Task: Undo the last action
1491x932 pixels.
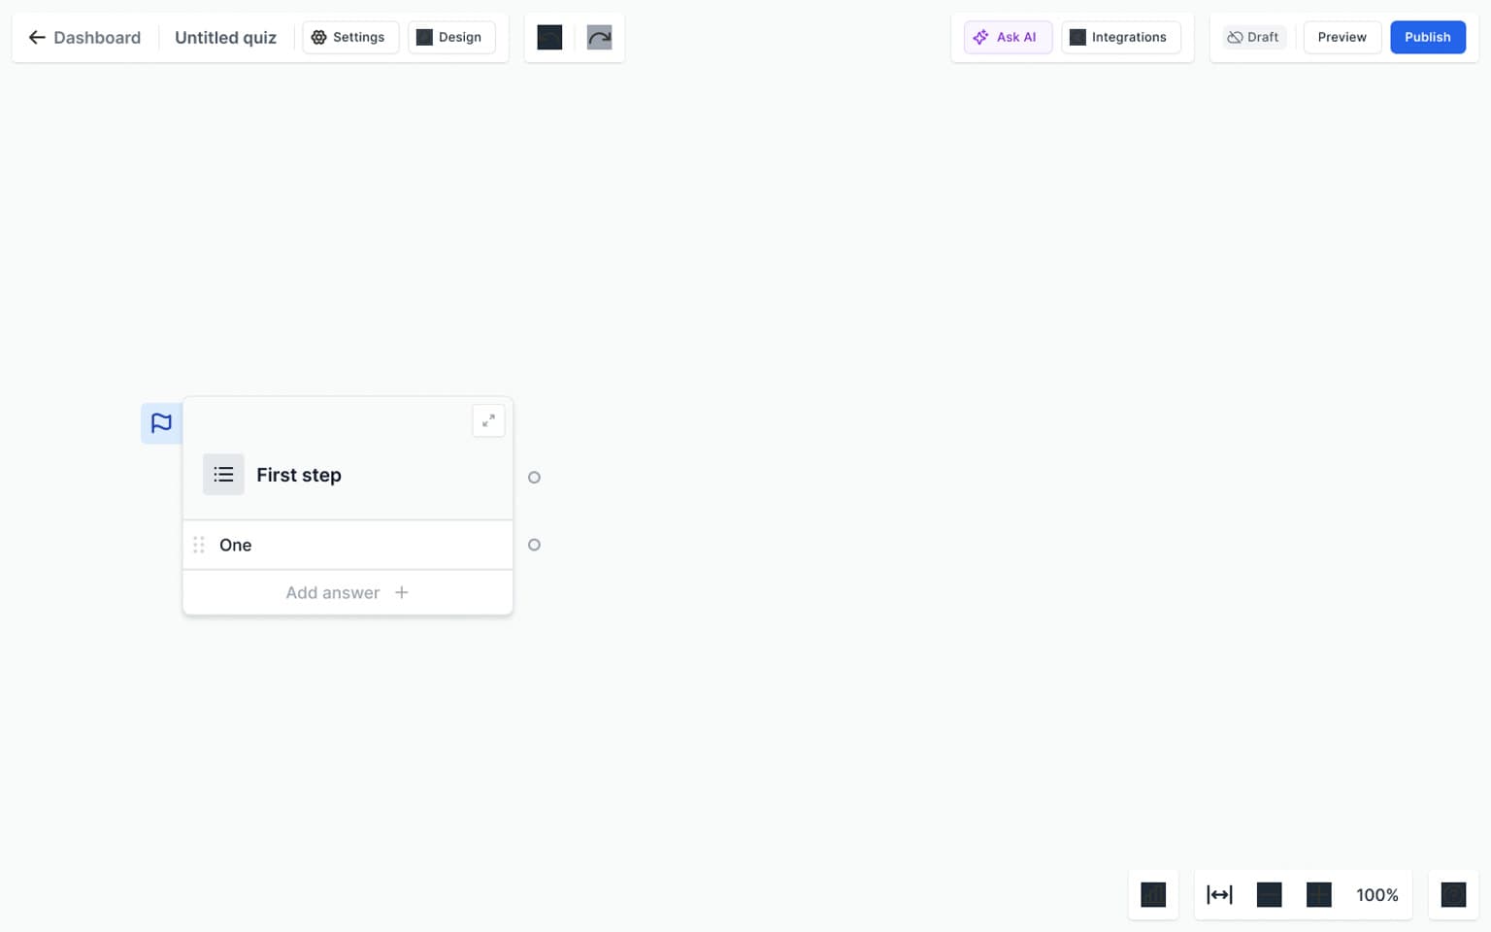Action: coord(549,37)
